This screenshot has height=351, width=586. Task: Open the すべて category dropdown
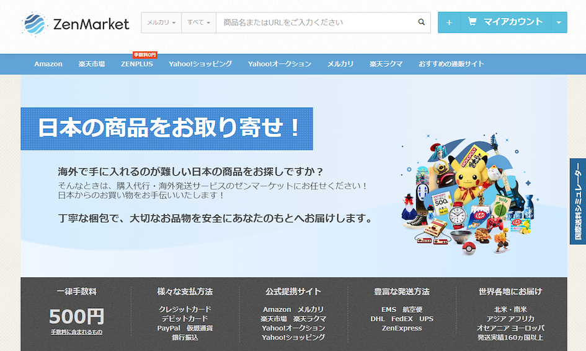coord(198,22)
